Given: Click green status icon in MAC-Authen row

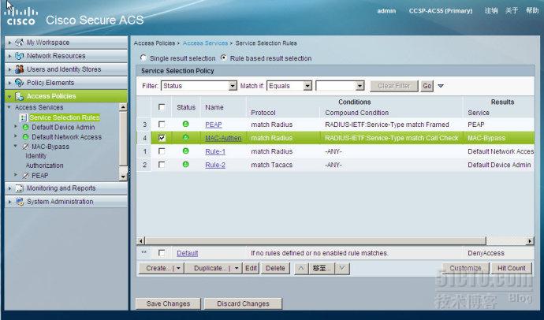Looking at the screenshot, I should (x=185, y=138).
